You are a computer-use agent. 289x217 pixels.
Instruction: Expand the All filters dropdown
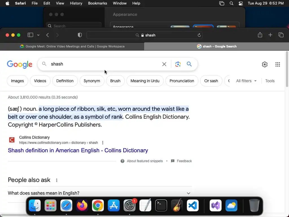coord(246,81)
